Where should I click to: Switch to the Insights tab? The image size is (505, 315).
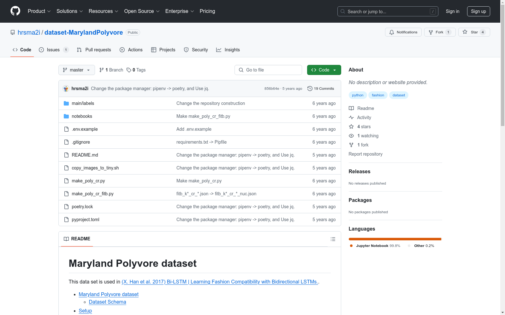point(228,50)
